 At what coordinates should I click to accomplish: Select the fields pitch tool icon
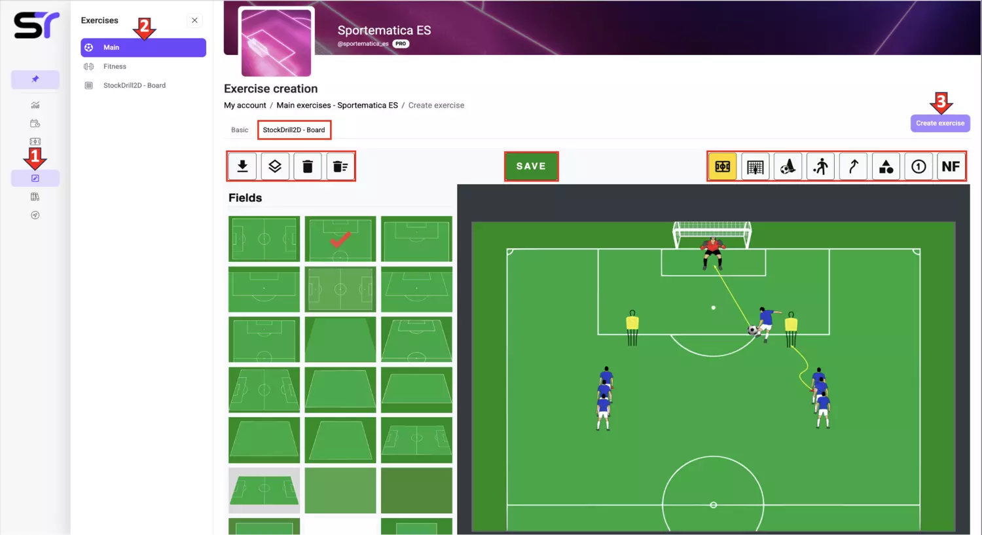coord(723,166)
